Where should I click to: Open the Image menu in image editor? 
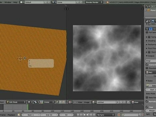87,102
